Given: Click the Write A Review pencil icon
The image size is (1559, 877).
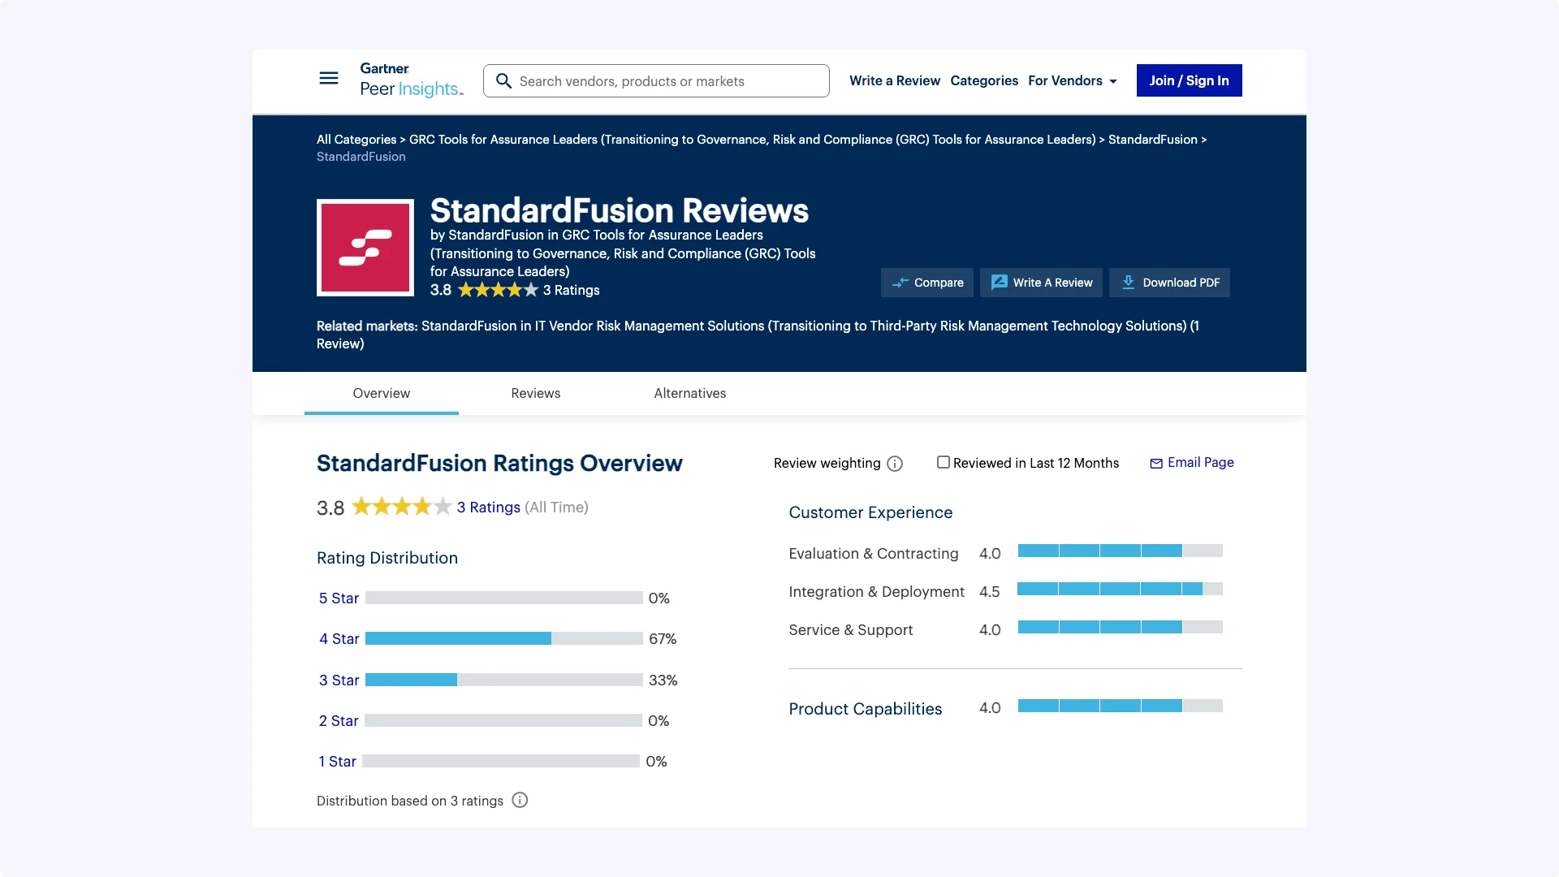Looking at the screenshot, I should pyautogui.click(x=999, y=282).
